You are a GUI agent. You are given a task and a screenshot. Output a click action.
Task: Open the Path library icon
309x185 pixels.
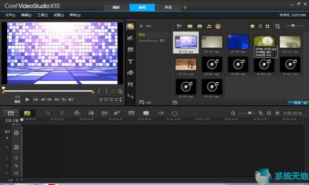point(130,96)
